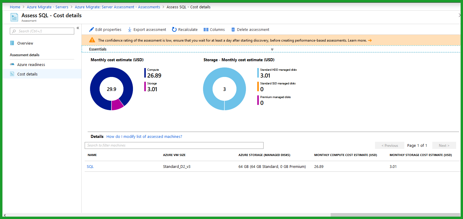Click the 26.89 cell in table row
This screenshot has height=219, width=463.
[319, 166]
